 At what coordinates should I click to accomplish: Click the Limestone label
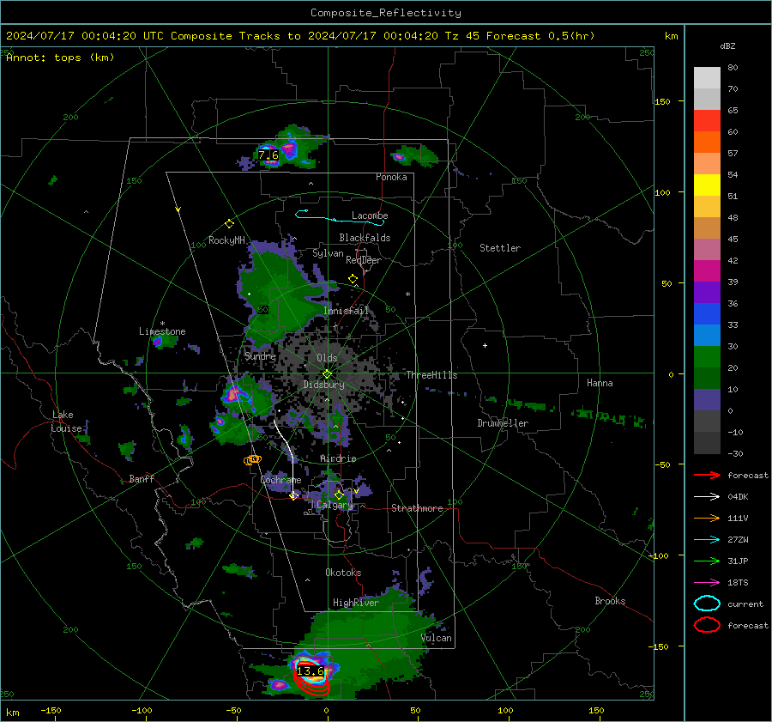162,331
